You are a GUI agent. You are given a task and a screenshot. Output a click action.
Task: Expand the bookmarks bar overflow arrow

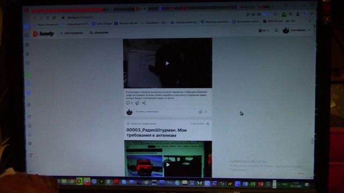[310, 21]
